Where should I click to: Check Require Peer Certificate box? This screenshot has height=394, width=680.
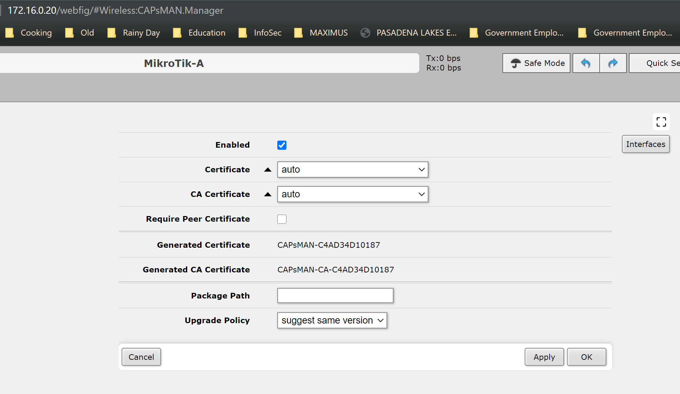click(282, 219)
